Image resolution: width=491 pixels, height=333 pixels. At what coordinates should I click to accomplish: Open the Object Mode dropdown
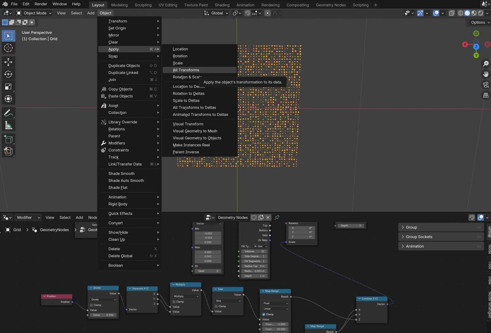(34, 13)
